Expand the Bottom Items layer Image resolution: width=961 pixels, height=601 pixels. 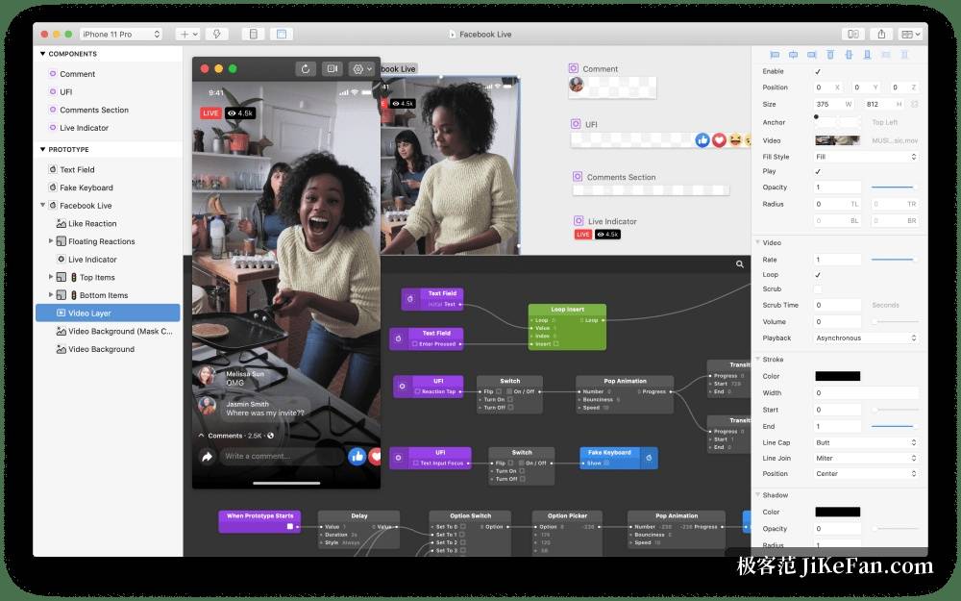(51, 294)
